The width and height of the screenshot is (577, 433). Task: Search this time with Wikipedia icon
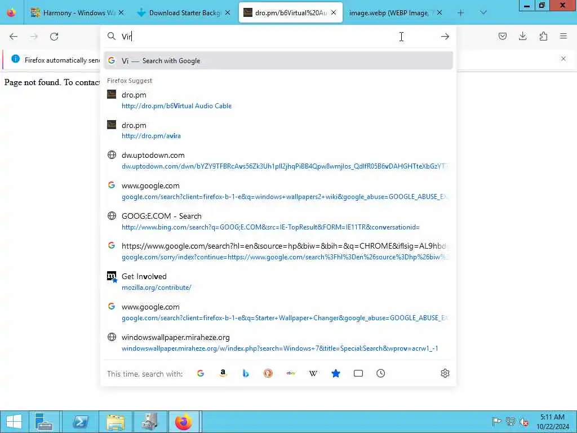point(313,373)
